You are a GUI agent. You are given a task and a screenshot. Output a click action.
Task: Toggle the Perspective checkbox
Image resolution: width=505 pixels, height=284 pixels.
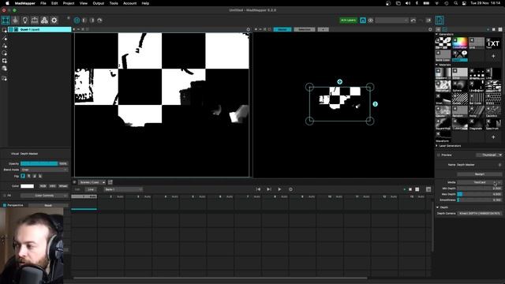(x=5, y=205)
